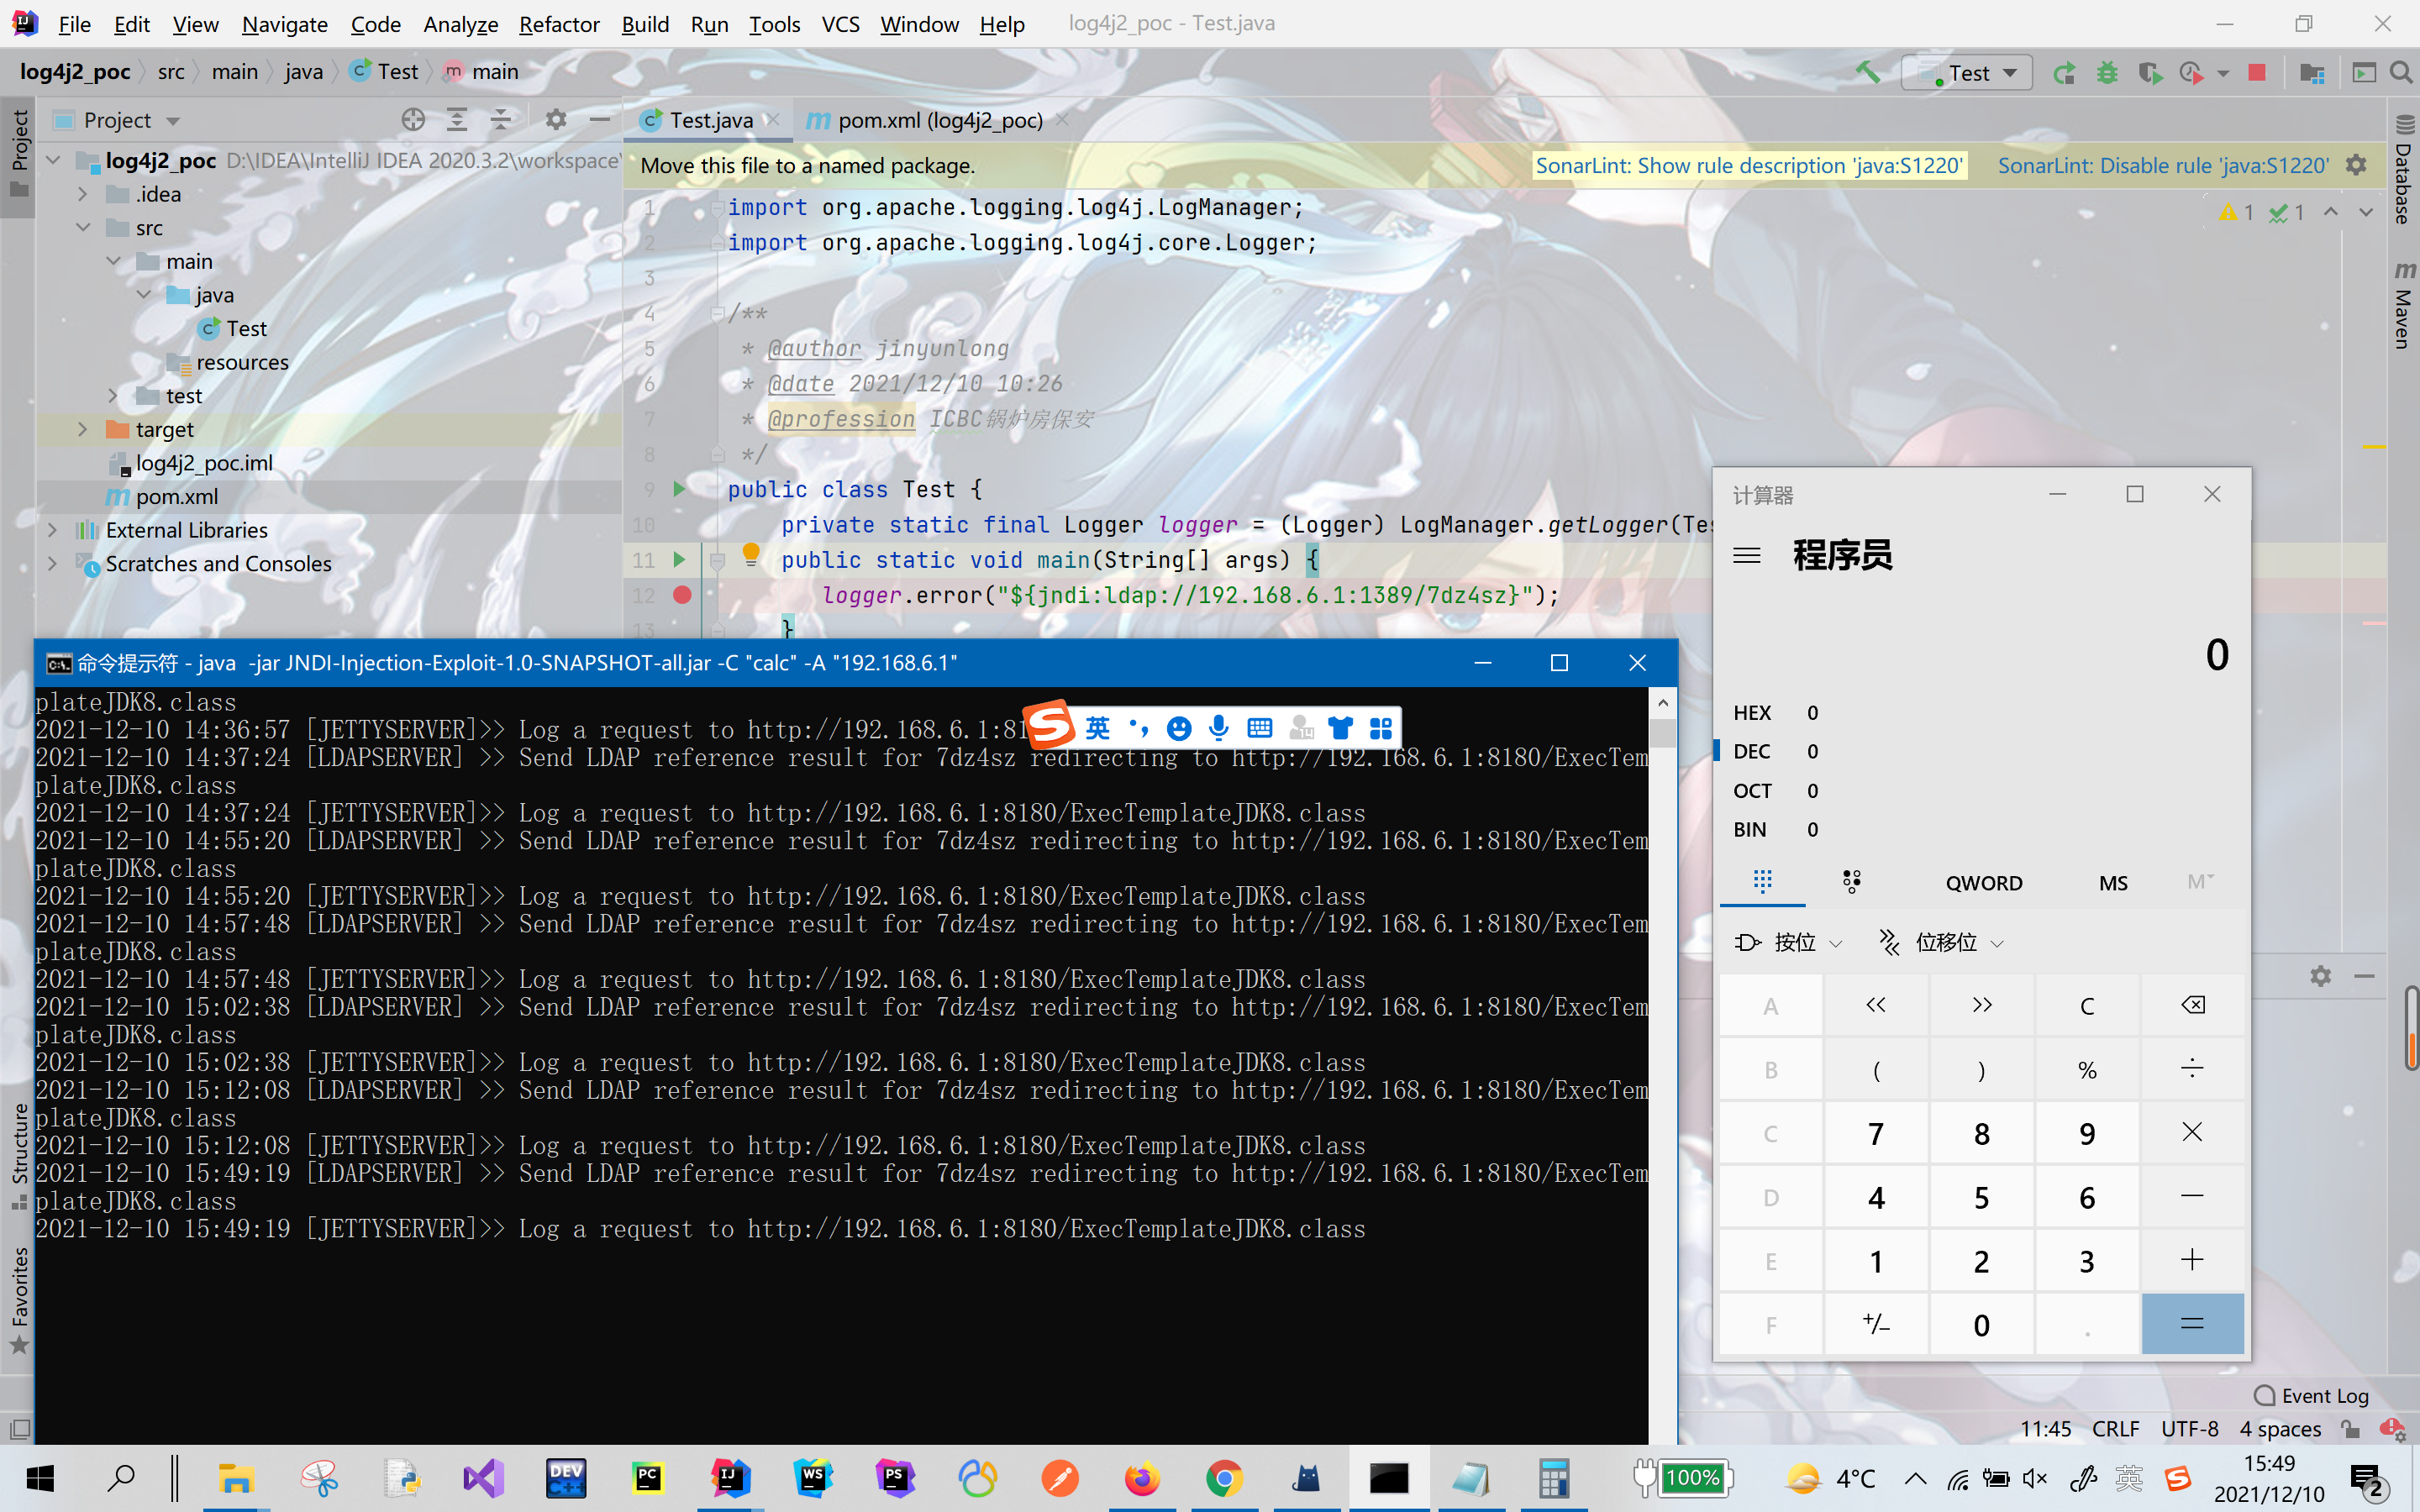
Task: Open the VCS menu
Action: pos(840,24)
